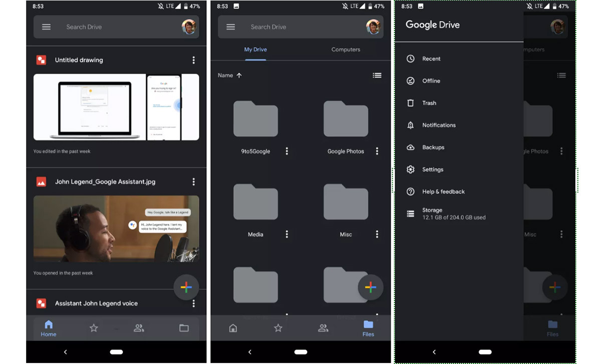
Task: Switch to the My Drive tab
Action: pyautogui.click(x=255, y=50)
